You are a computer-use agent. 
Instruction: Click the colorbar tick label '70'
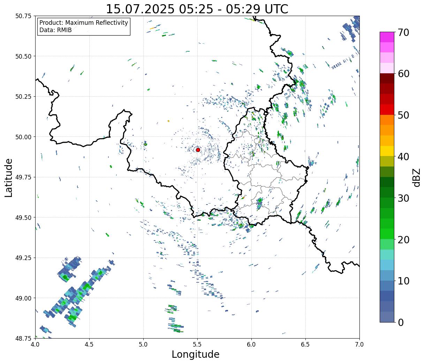[403, 32]
